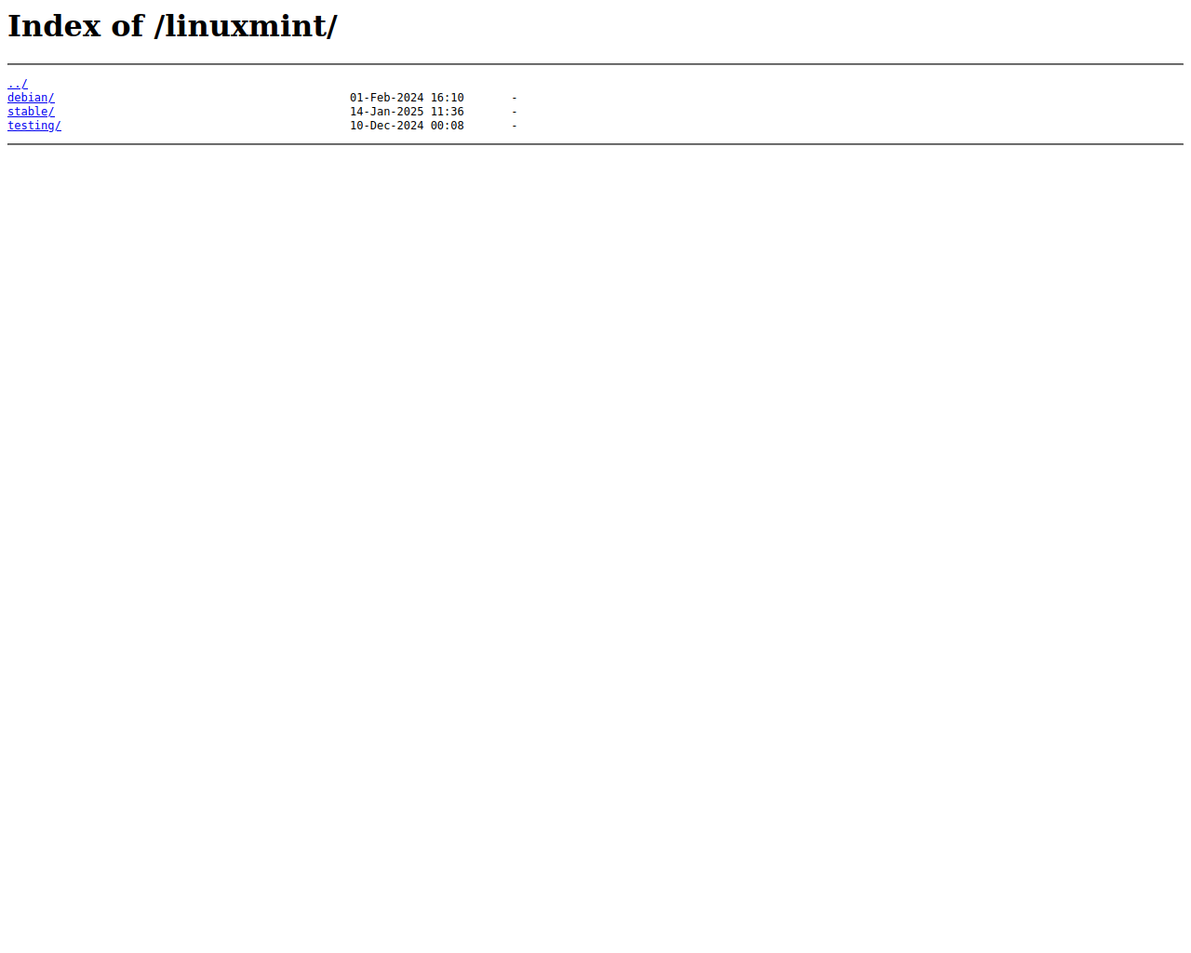The width and height of the screenshot is (1191, 953).
Task: Click the 10-Dec-2024 date in testing row
Action: [x=387, y=126]
